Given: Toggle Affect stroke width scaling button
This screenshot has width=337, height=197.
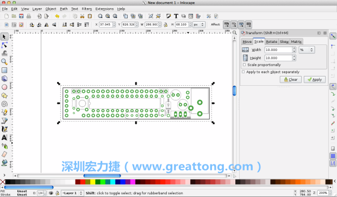Looking at the screenshot, I should tap(226, 24).
